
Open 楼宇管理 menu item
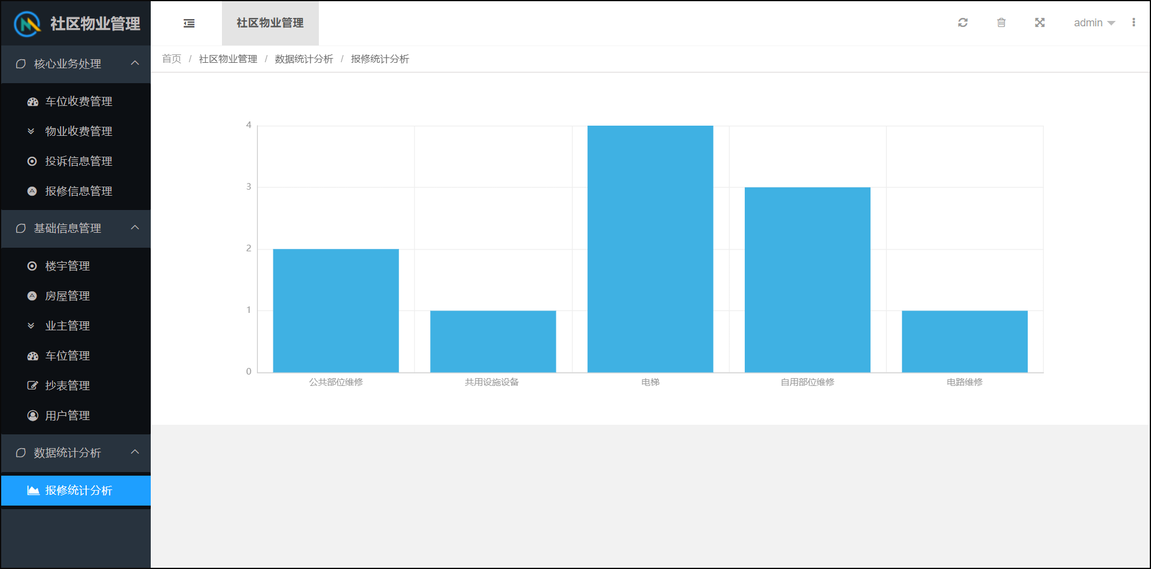click(76, 266)
